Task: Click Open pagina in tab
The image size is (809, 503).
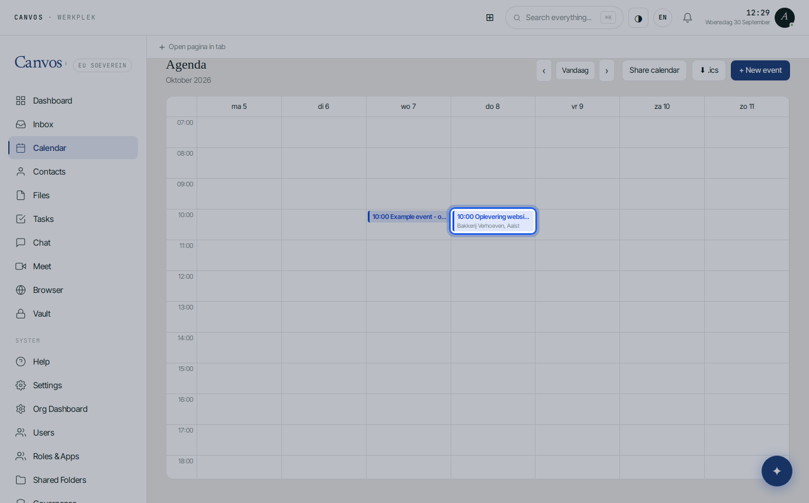Action: [x=192, y=47]
